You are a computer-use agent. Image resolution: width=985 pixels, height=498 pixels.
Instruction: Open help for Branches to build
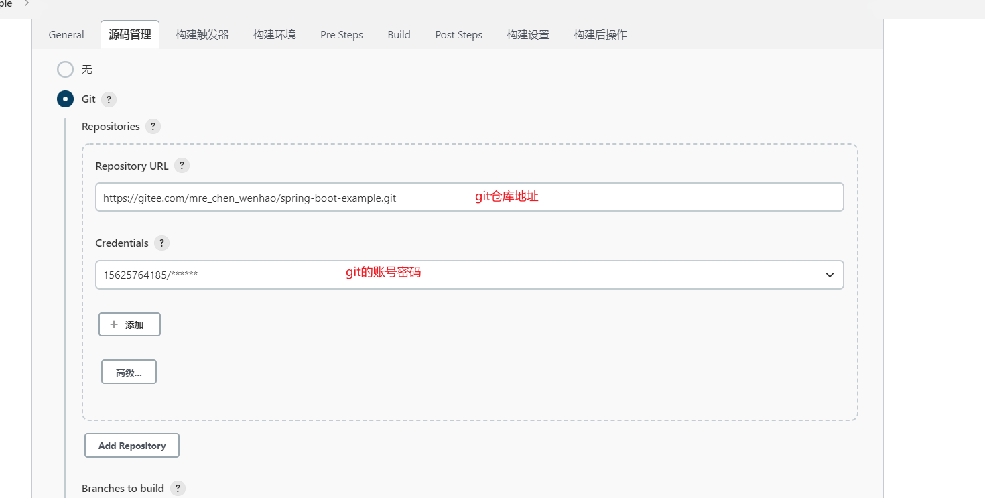click(178, 488)
